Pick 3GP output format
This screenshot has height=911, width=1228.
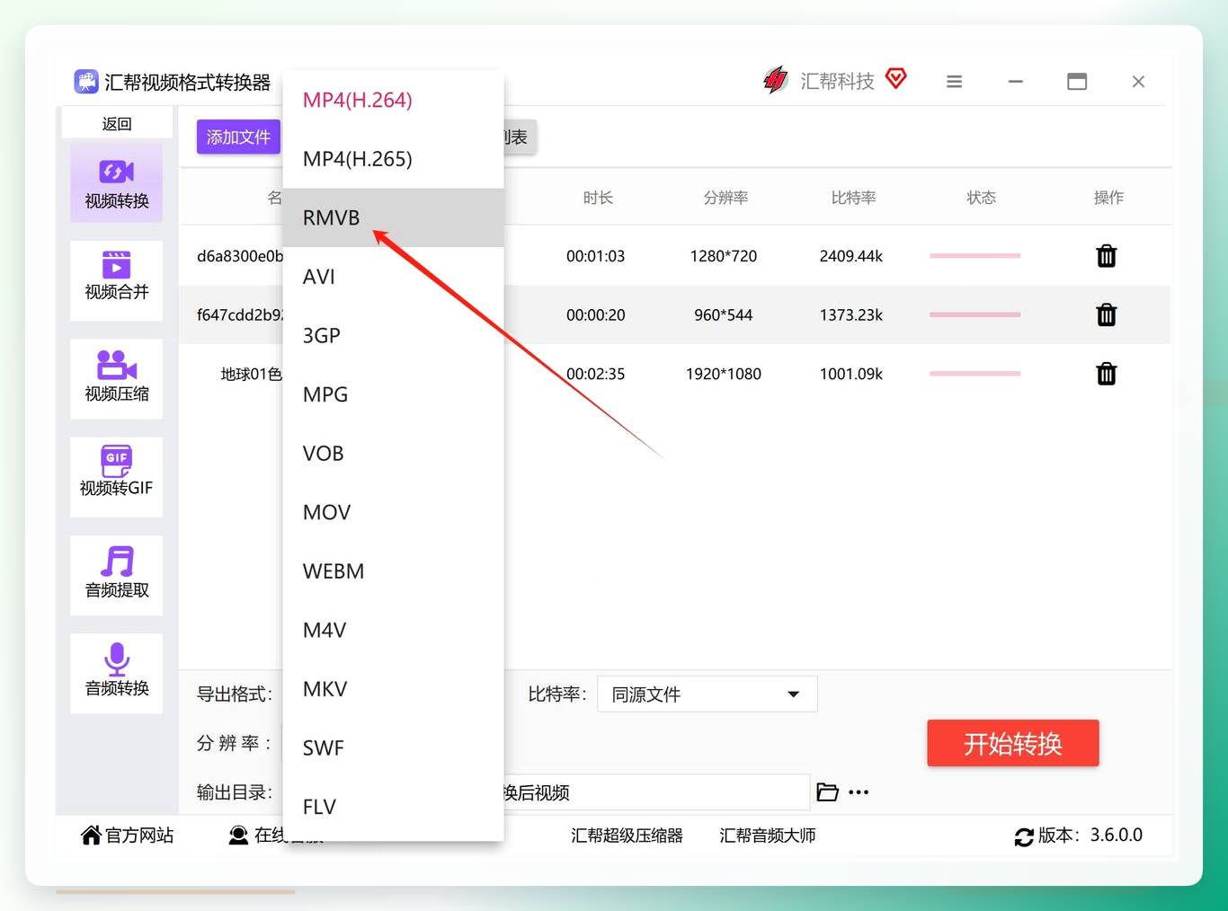click(x=393, y=335)
